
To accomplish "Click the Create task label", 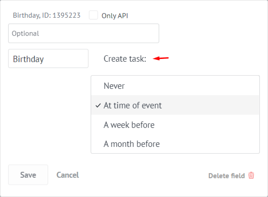I will (125, 59).
